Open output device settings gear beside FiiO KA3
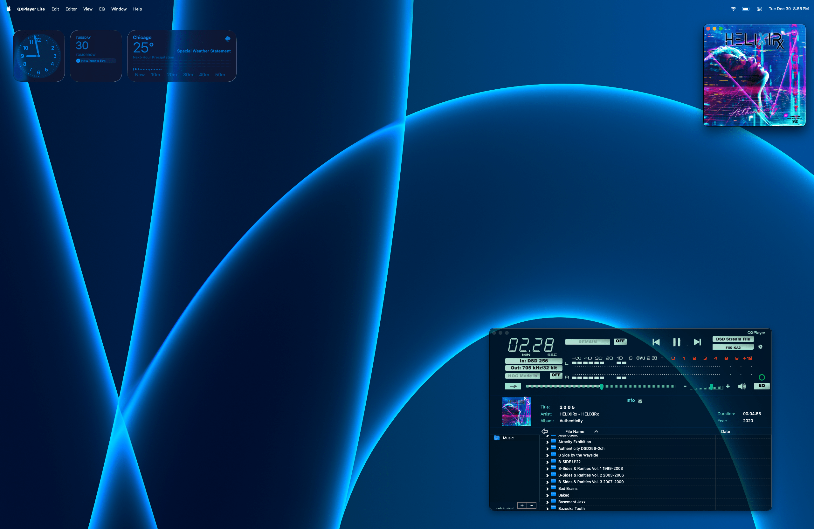 tap(760, 347)
